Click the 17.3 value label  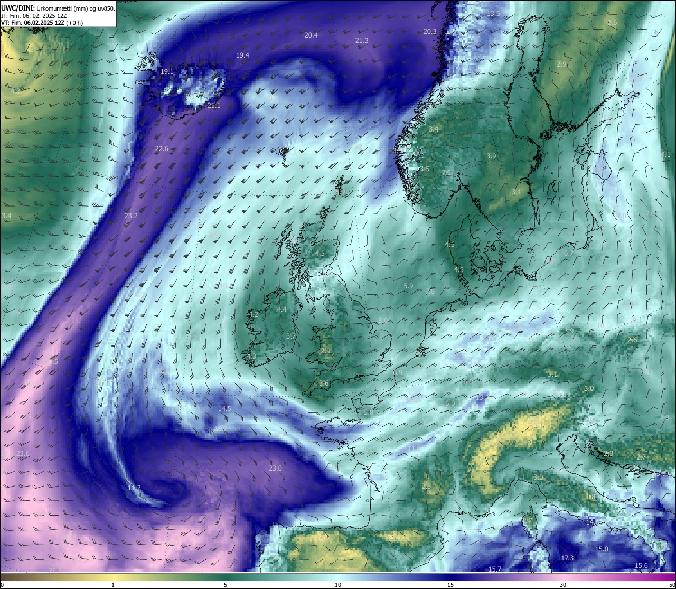[x=567, y=558]
